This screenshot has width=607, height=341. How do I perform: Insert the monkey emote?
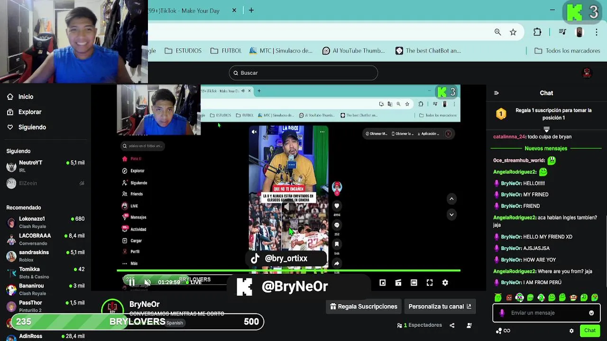point(573,297)
